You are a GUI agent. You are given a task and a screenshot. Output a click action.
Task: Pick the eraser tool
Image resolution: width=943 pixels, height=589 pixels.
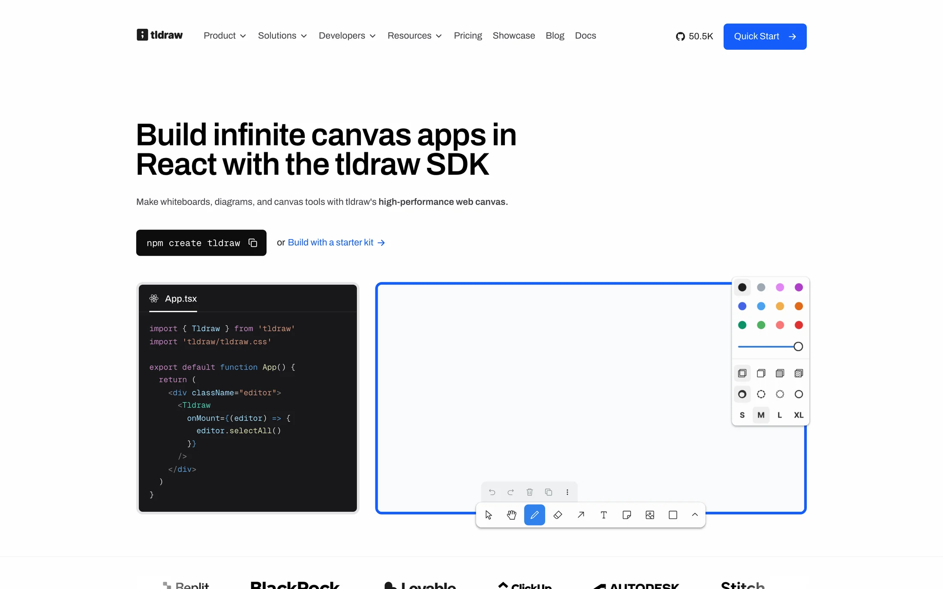(558, 515)
